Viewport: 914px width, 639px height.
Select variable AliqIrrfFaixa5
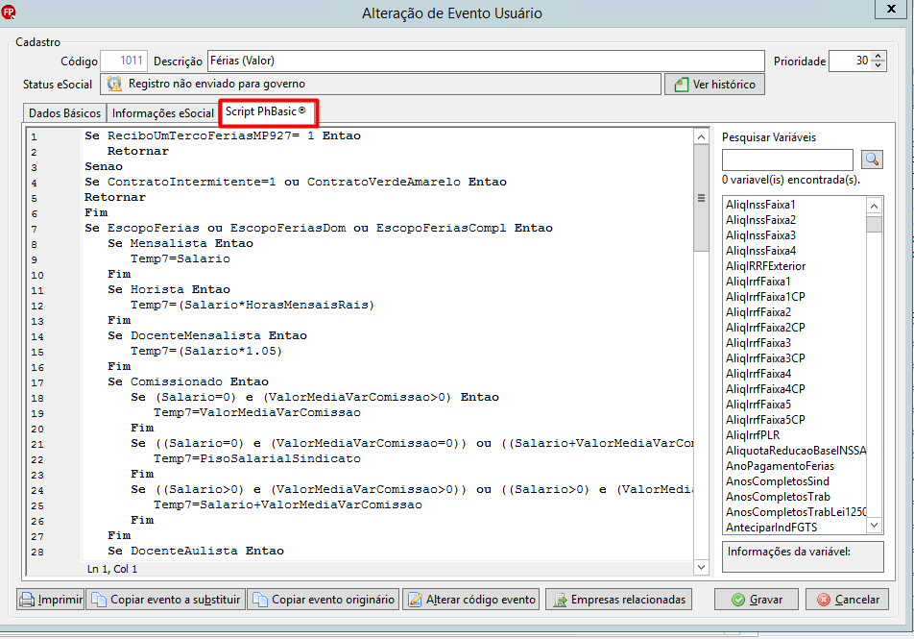click(x=758, y=405)
